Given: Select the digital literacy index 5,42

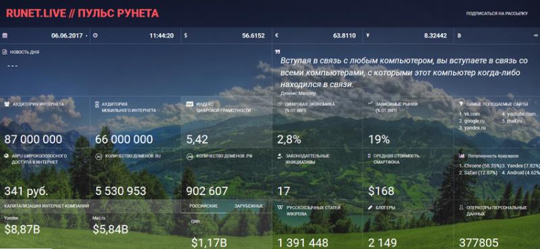Looking at the screenshot, I should click(197, 140).
